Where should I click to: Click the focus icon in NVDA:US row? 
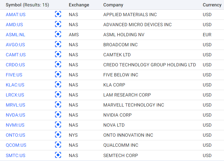click(58, 115)
